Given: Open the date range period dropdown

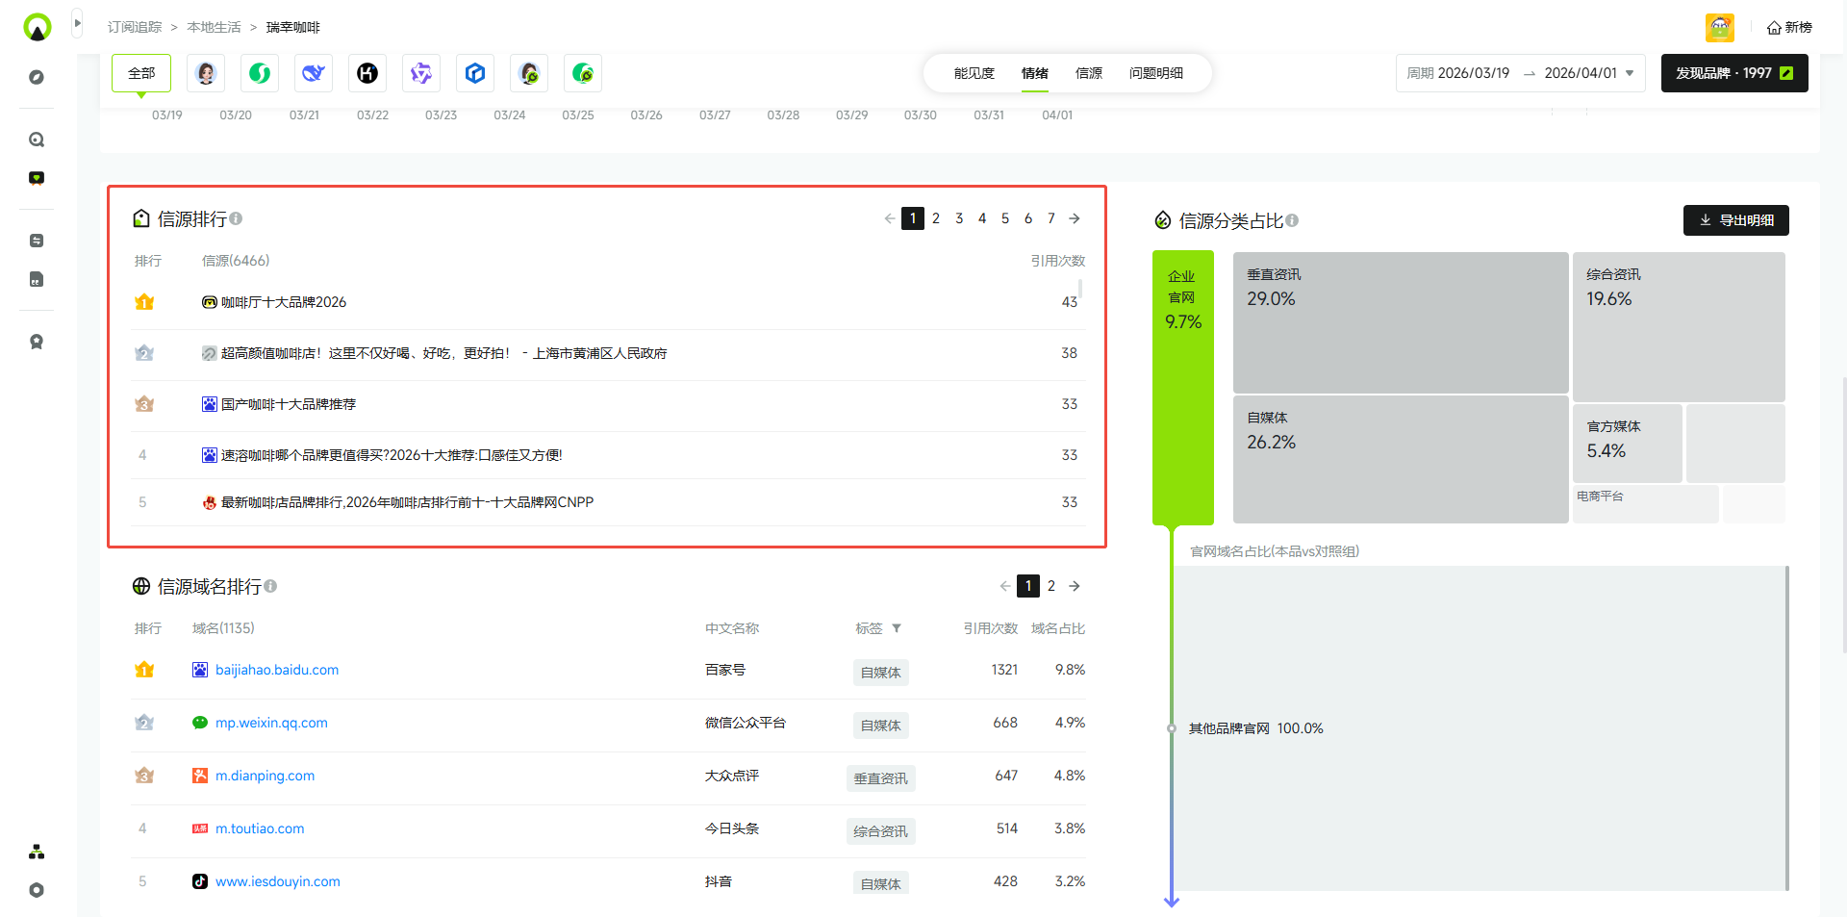Looking at the screenshot, I should tap(1520, 73).
